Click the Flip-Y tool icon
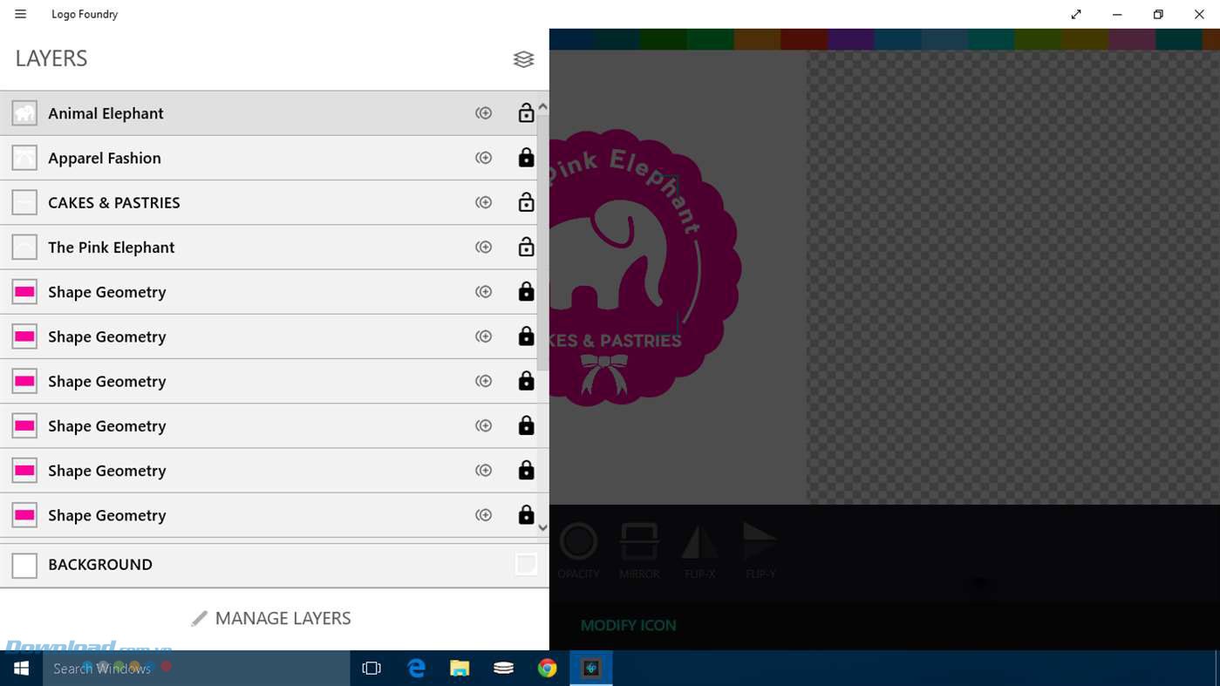The width and height of the screenshot is (1220, 686). [760, 542]
